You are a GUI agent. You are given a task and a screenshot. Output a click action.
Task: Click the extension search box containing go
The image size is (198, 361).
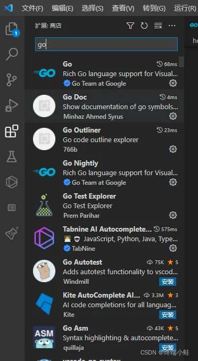[106, 44]
